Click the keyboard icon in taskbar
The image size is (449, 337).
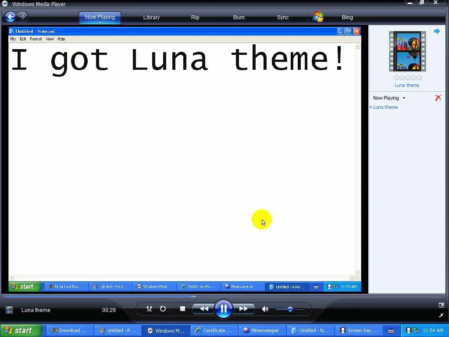[391, 331]
